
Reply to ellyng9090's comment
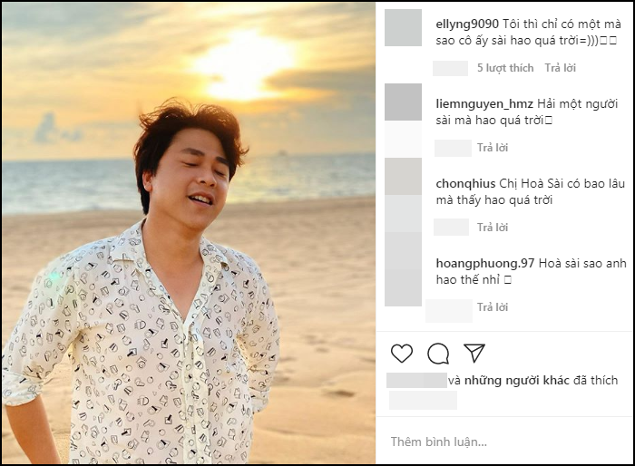click(x=560, y=68)
